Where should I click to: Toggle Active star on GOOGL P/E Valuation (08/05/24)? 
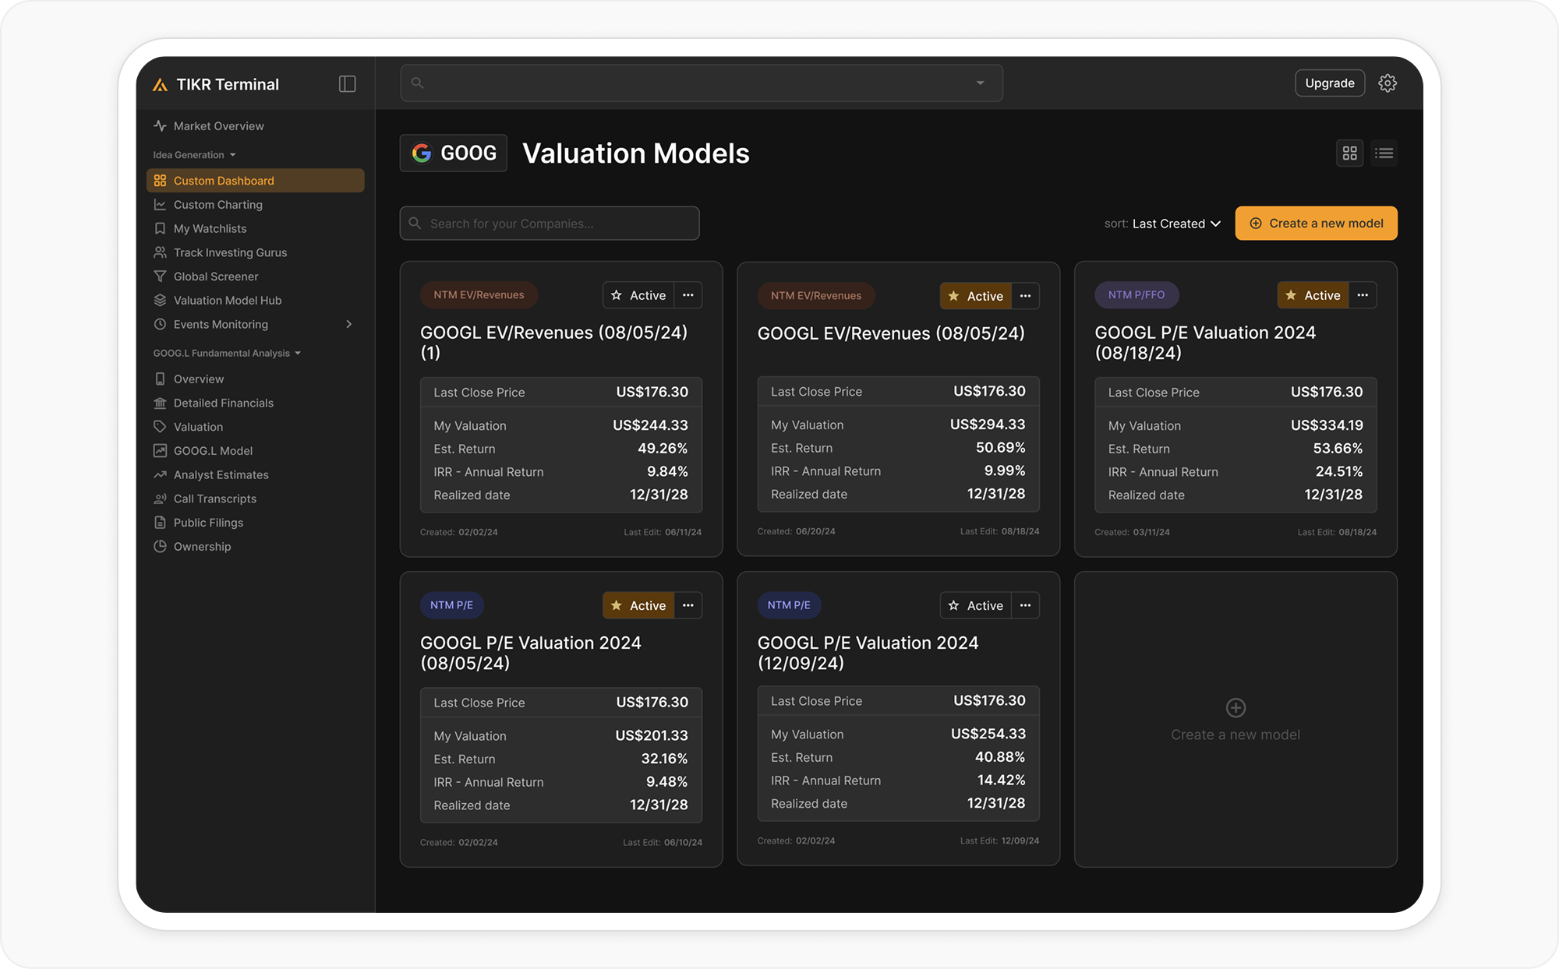pyautogui.click(x=638, y=605)
